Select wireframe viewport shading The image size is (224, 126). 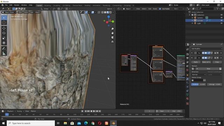click(x=103, y=12)
